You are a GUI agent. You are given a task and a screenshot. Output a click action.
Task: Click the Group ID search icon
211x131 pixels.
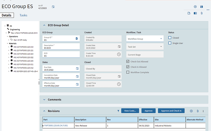(x=77, y=39)
